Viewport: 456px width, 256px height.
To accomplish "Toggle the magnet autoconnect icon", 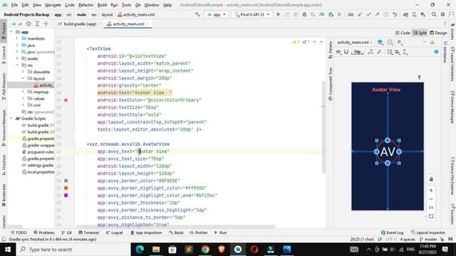I will point(346,52).
